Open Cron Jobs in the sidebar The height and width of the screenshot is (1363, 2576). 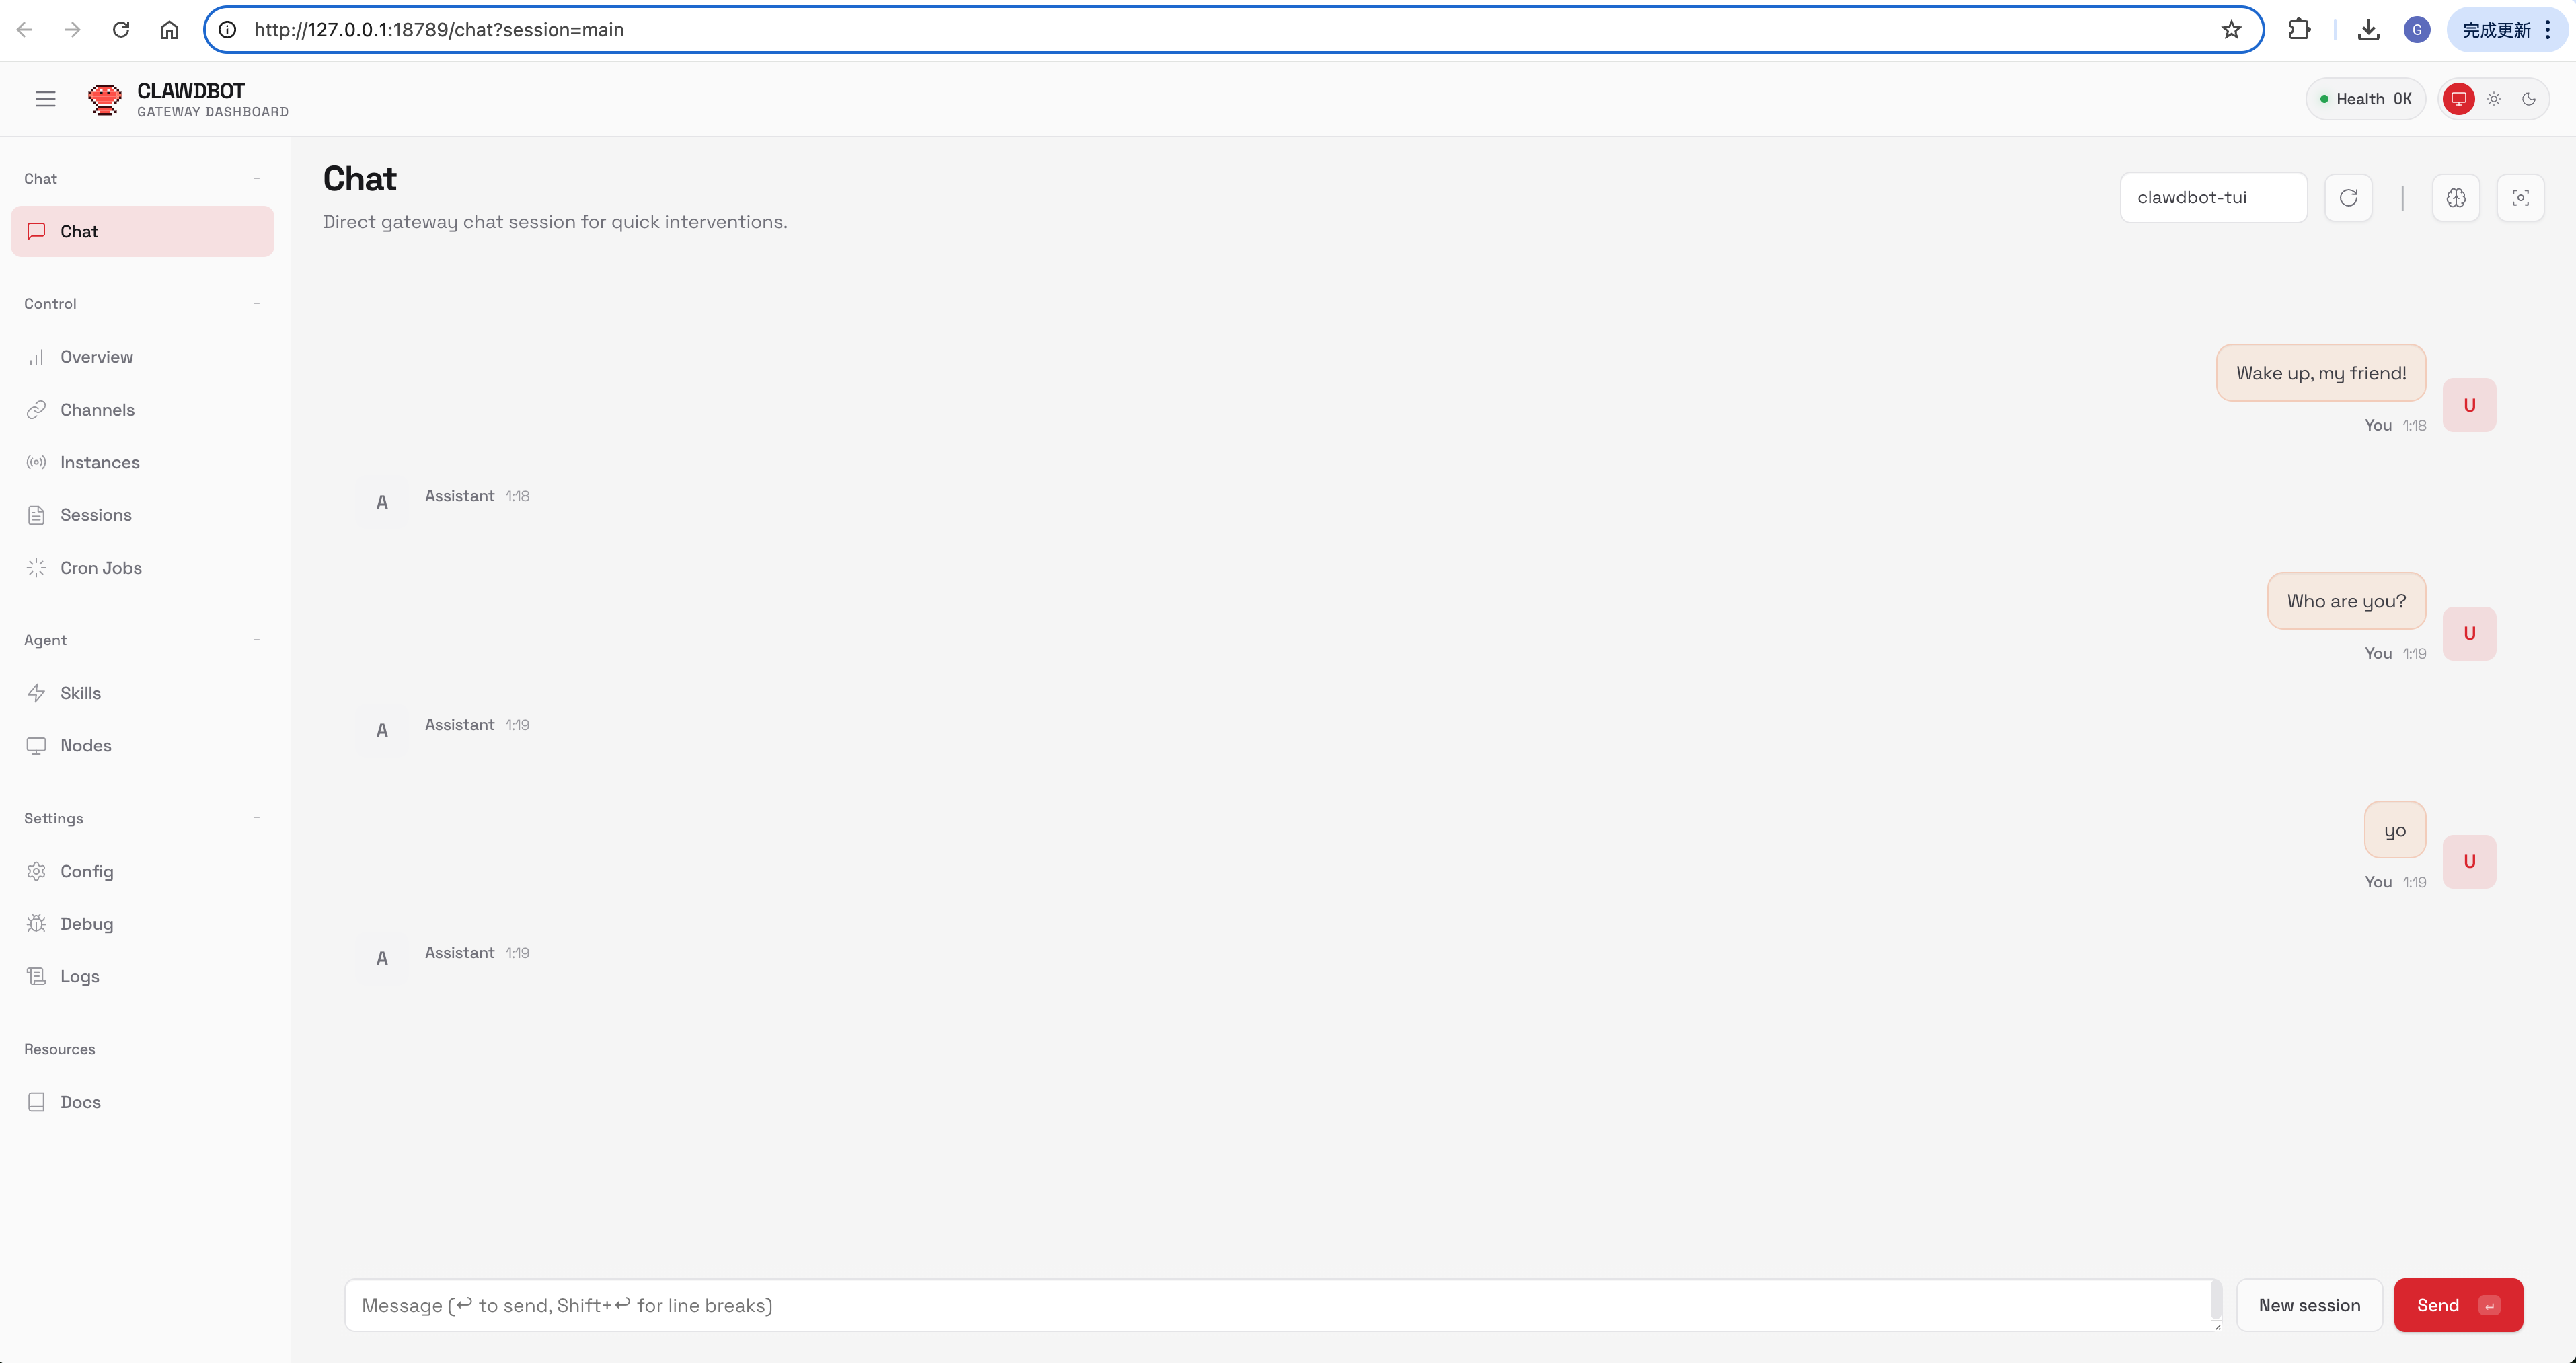[x=100, y=567]
